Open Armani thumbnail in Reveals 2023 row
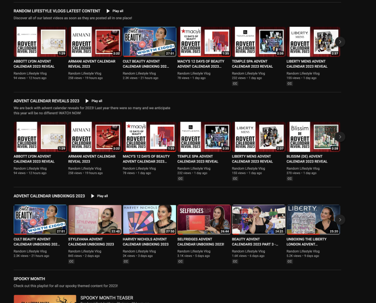This screenshot has height=303, width=376. [95, 137]
